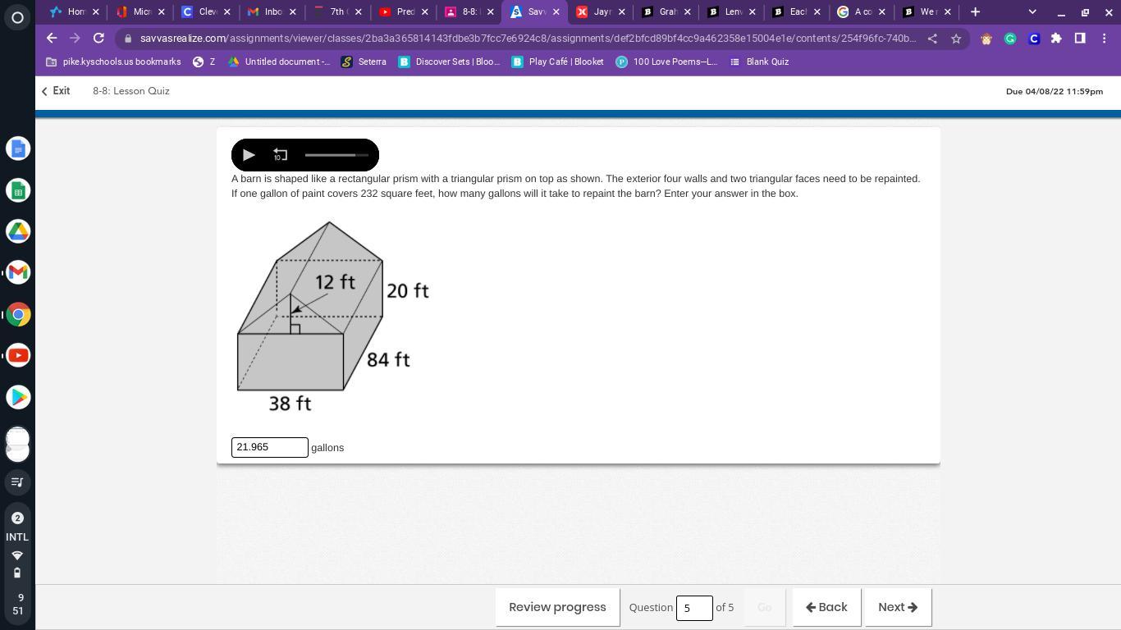This screenshot has height=630, width=1121.
Task: Open Gmail from the shelf
Action: [18, 272]
